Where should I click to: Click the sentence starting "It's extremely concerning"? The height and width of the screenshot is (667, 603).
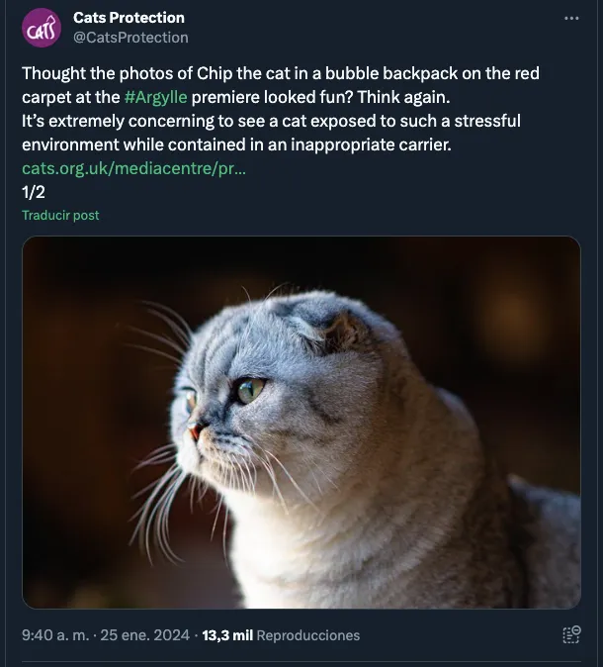271,121
